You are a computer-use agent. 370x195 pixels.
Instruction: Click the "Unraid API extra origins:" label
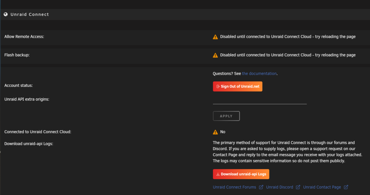click(27, 99)
